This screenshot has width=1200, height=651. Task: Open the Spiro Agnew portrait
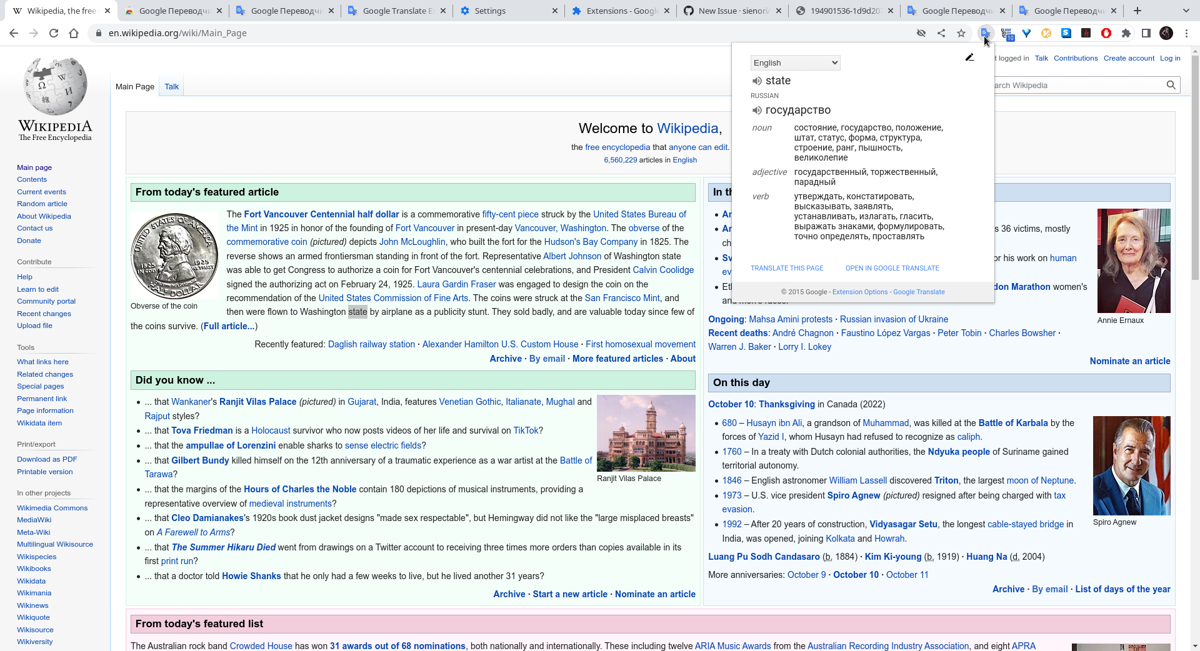(1131, 465)
